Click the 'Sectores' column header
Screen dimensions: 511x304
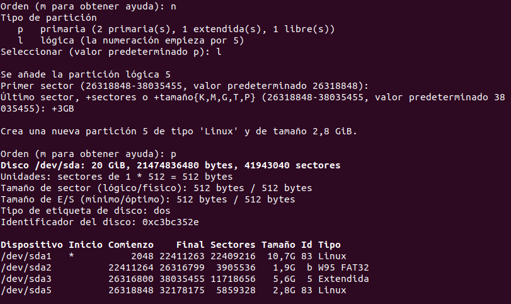tap(233, 245)
